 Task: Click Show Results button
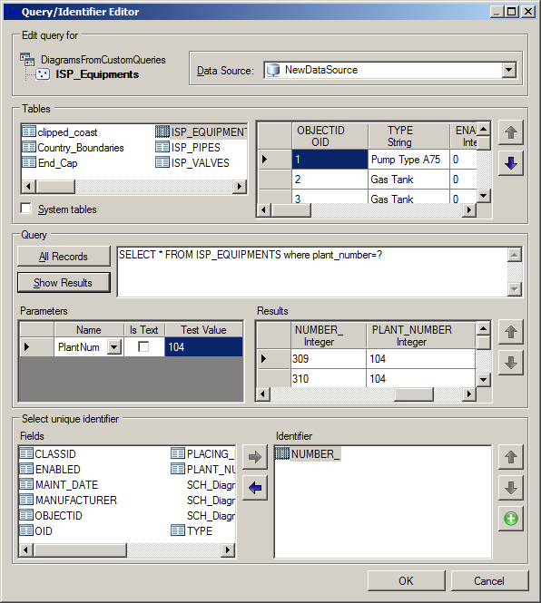[x=64, y=283]
